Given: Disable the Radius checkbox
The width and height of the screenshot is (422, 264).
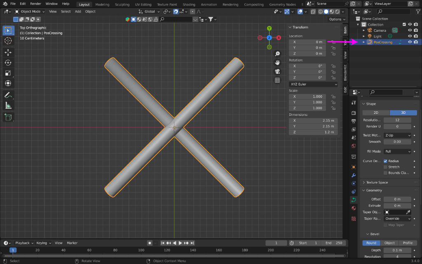Looking at the screenshot, I should pyautogui.click(x=385, y=161).
